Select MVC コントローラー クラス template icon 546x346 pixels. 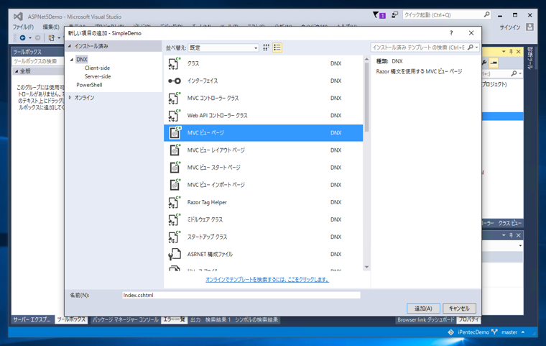[175, 98]
